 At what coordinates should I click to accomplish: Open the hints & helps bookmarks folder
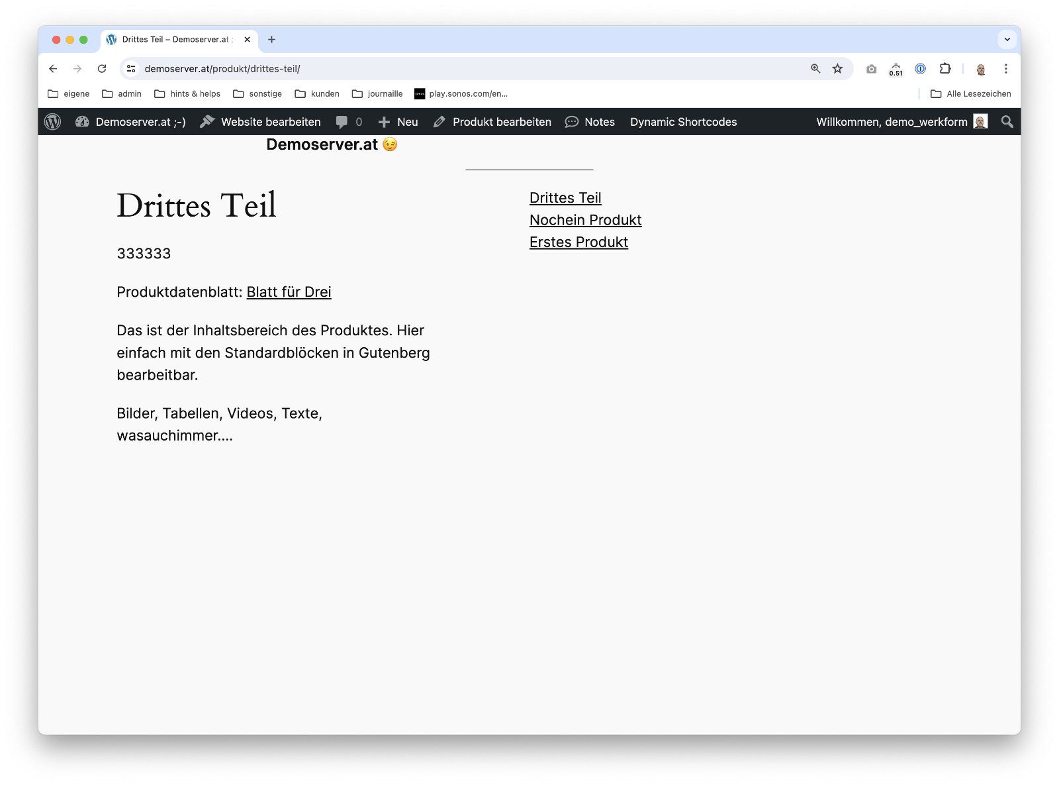tap(187, 94)
